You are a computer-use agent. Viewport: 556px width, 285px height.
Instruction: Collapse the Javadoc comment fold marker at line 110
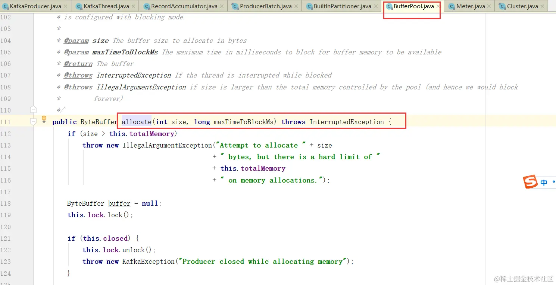click(x=33, y=110)
